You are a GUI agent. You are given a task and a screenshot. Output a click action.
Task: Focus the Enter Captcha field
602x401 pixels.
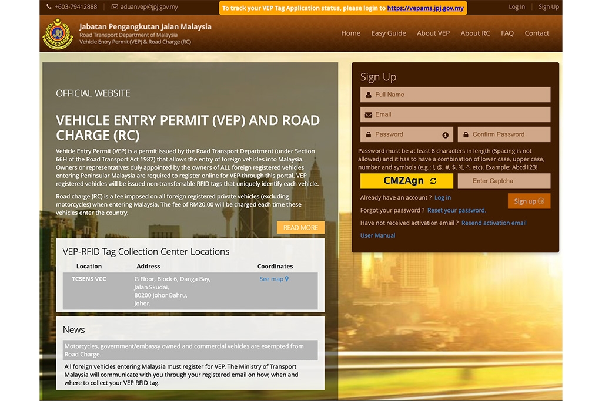[504, 181]
